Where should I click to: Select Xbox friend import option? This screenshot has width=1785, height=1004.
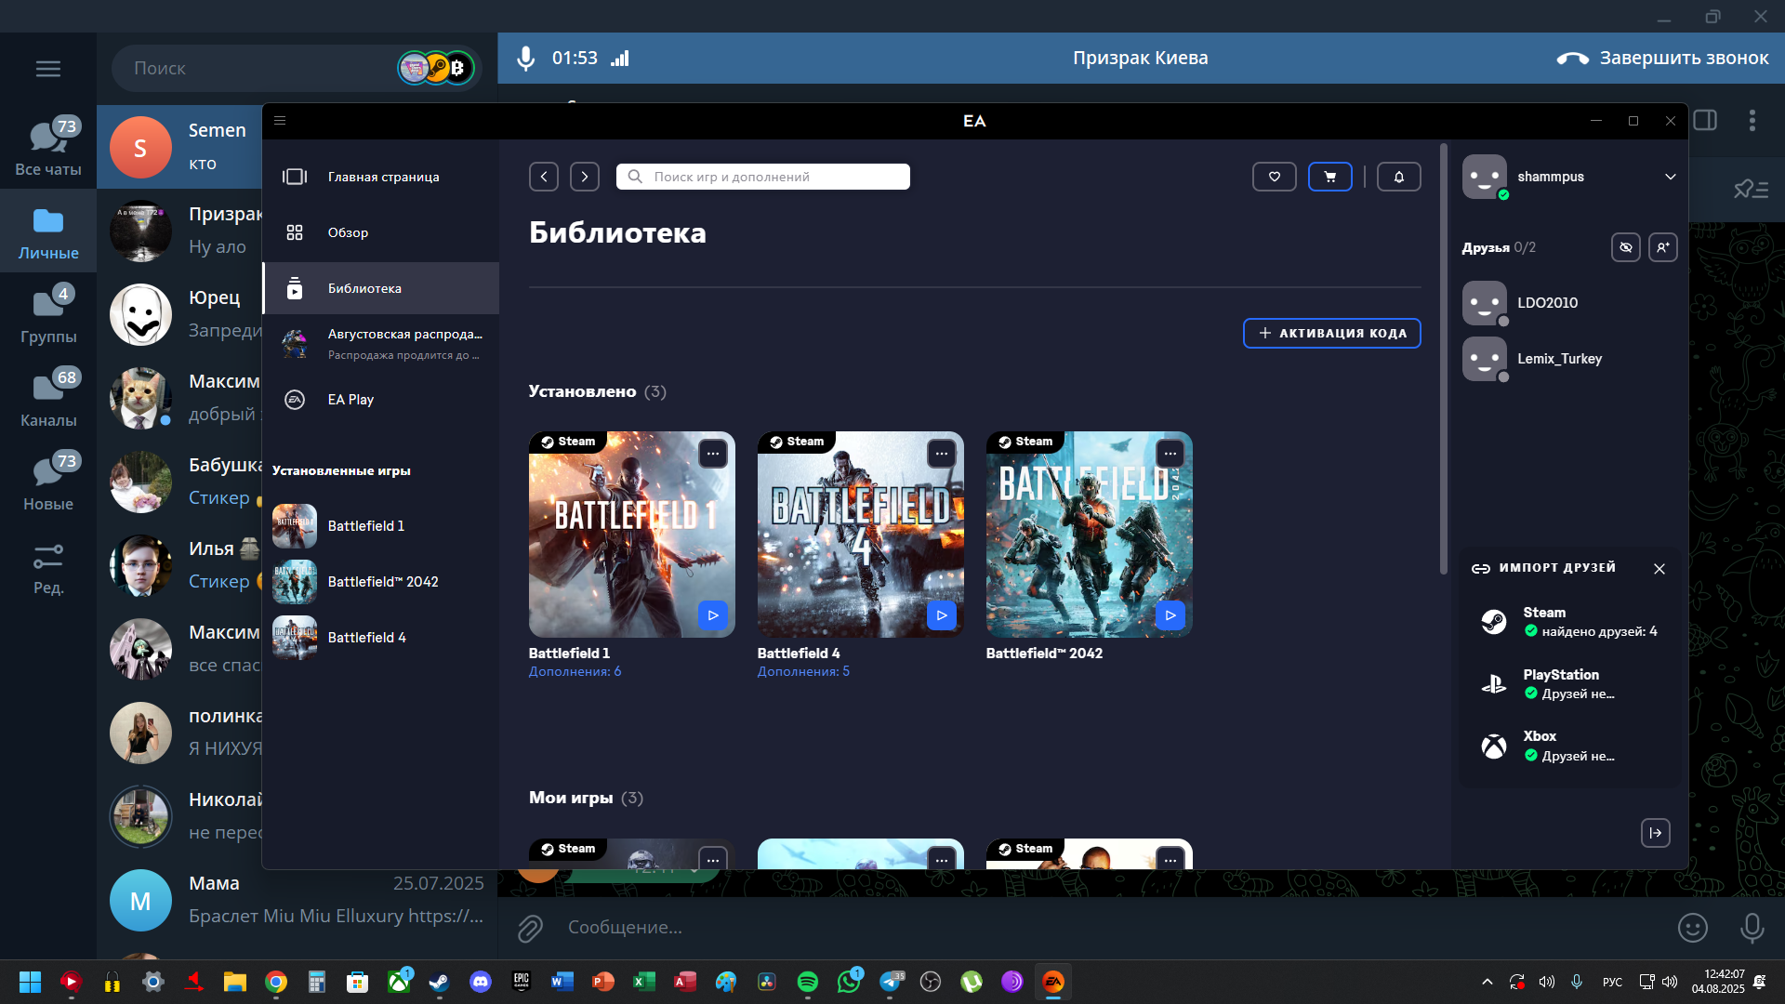pos(1571,746)
